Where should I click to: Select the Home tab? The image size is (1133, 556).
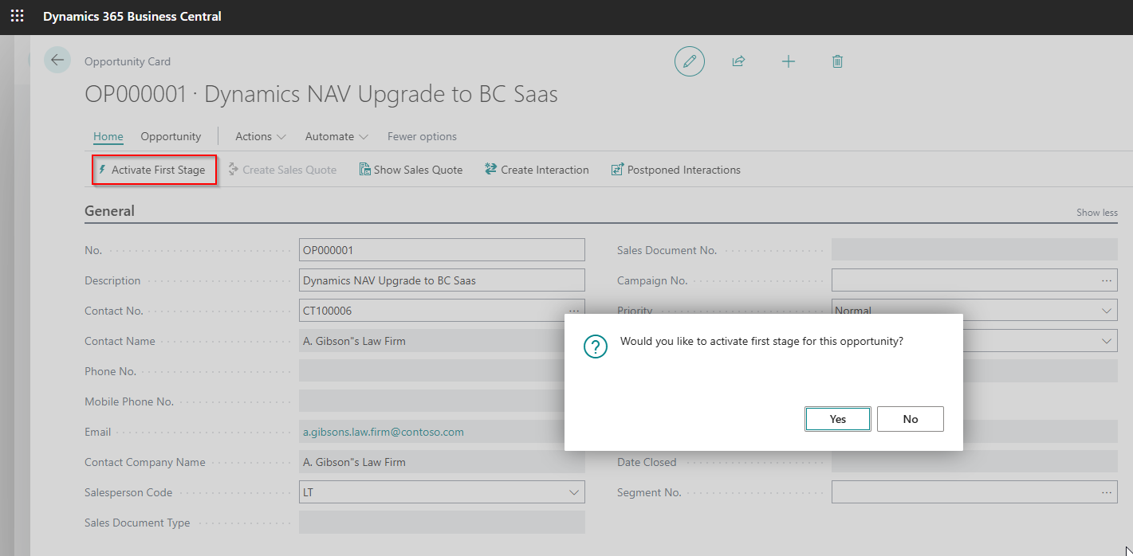108,136
